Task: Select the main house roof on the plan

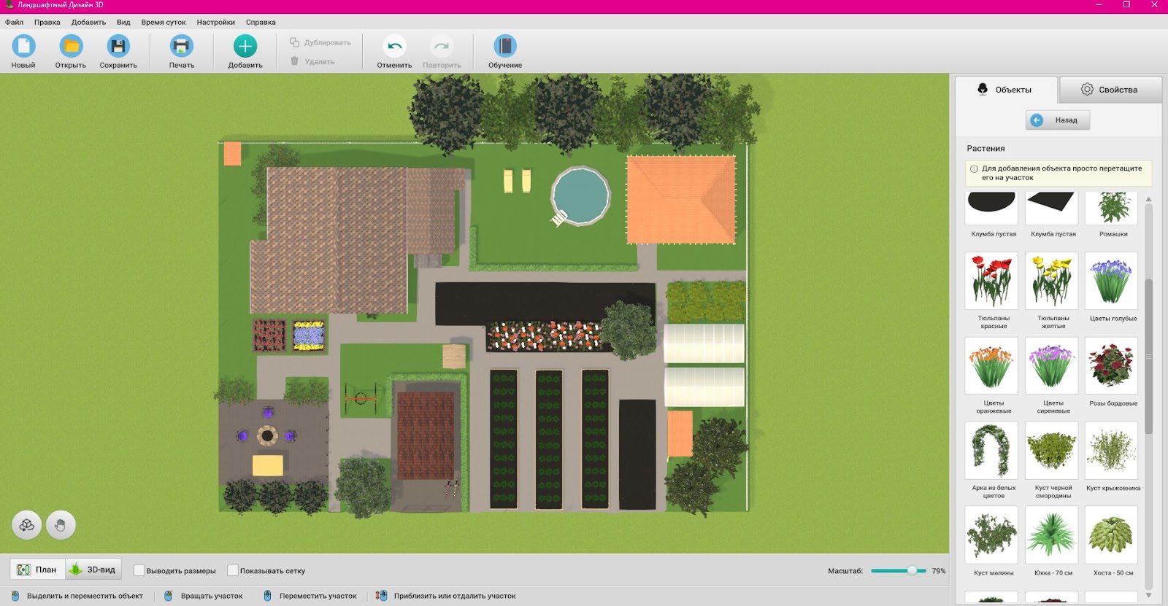Action: click(336, 241)
